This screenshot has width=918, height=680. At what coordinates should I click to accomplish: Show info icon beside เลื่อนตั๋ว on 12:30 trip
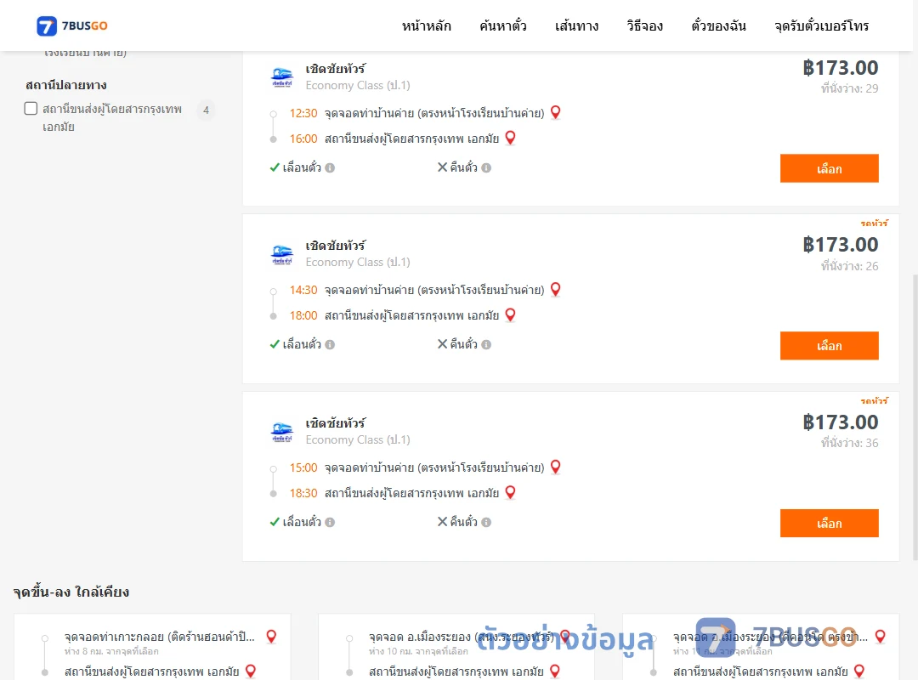(330, 168)
